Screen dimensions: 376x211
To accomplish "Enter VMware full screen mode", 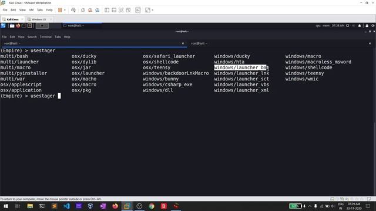I will point(121,10).
